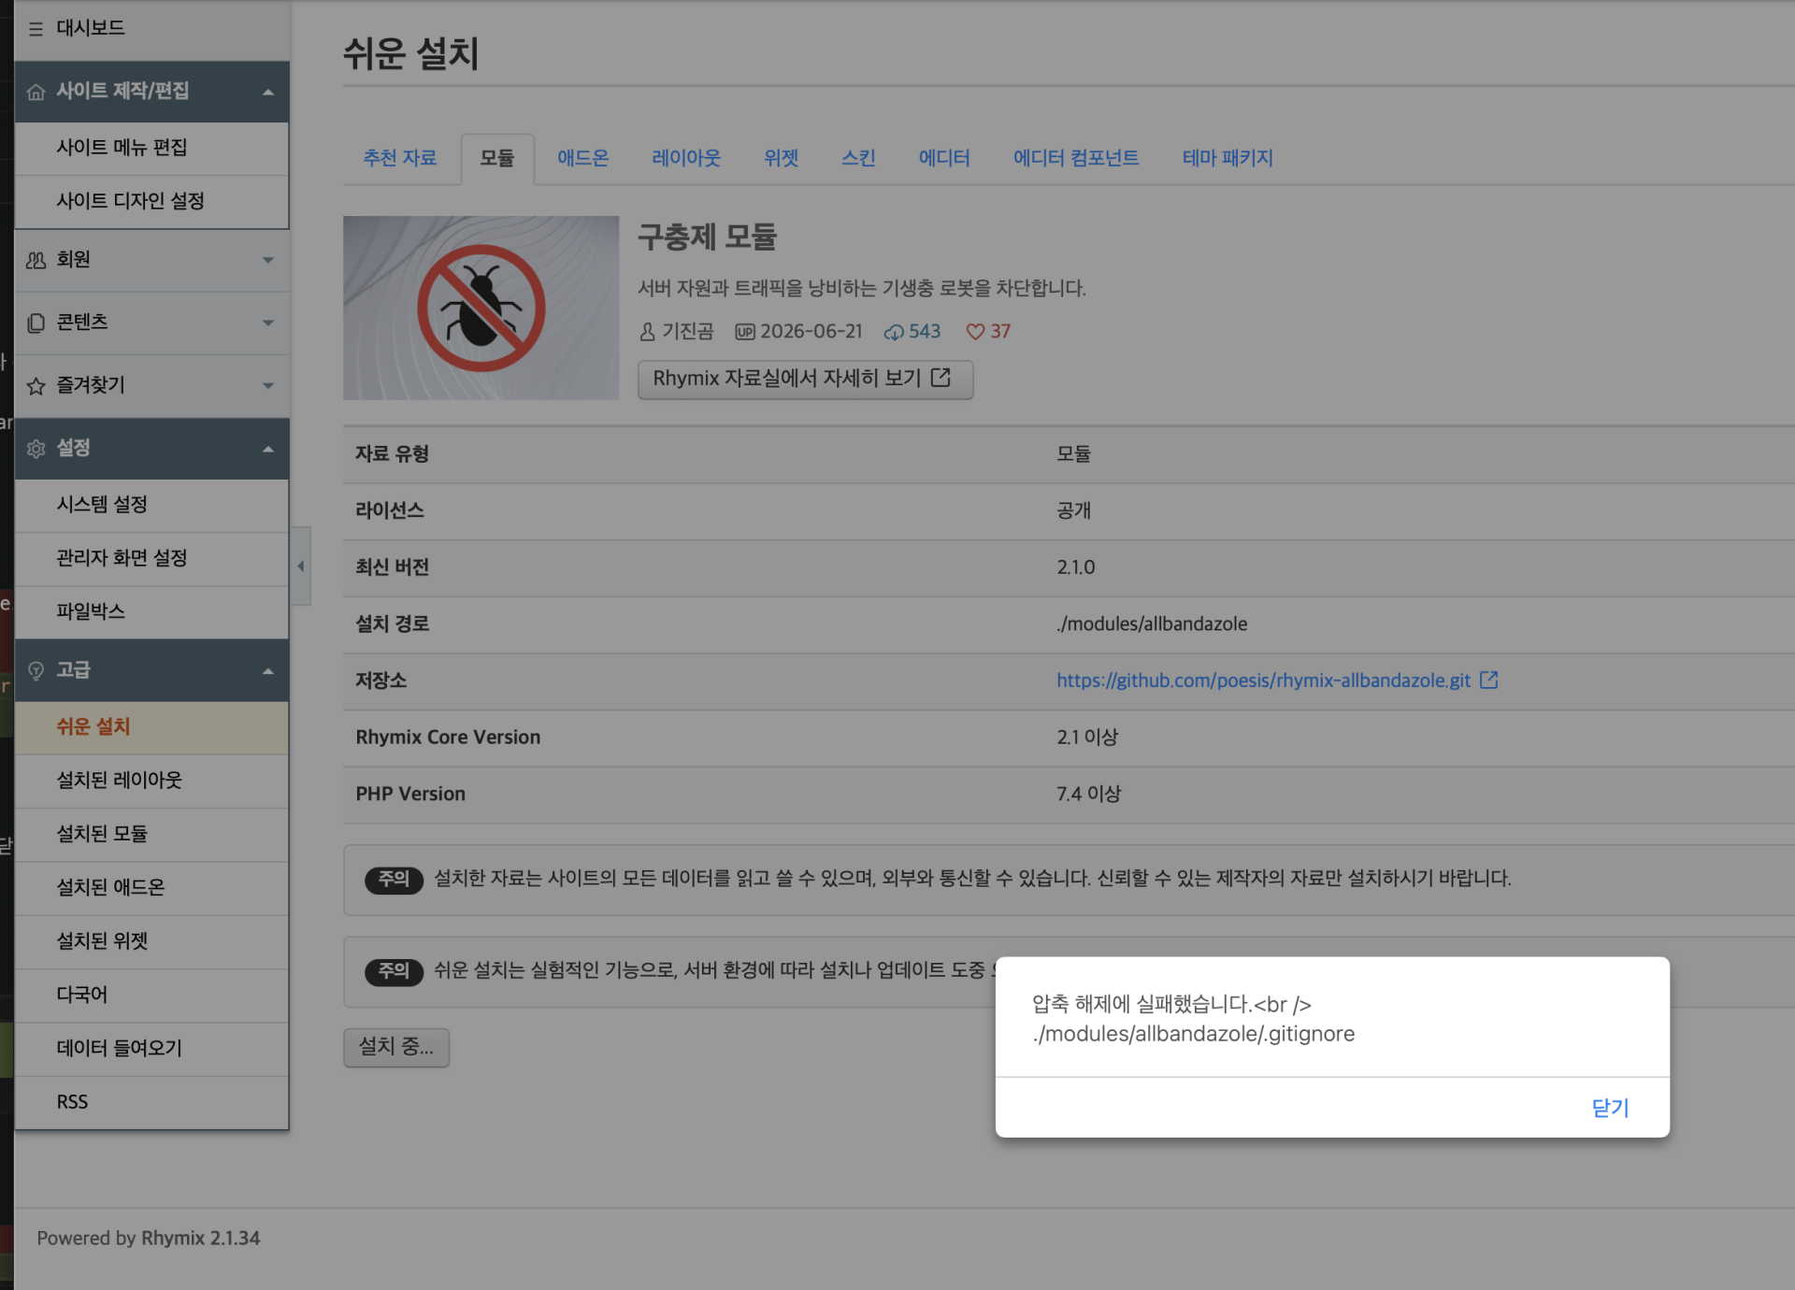Open the 추천 자료 tab

(400, 158)
